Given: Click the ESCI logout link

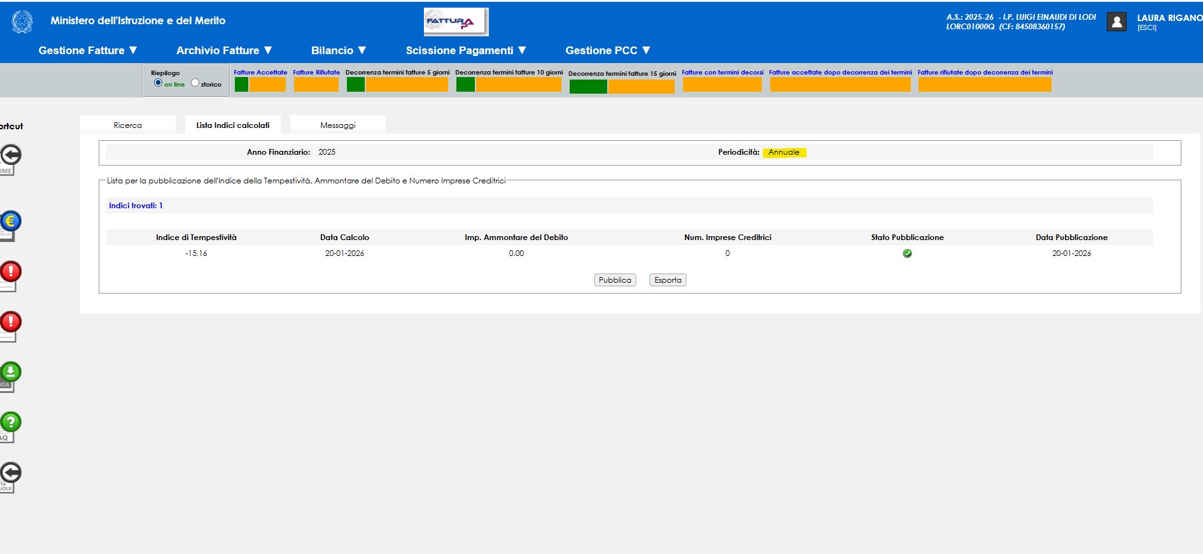Looking at the screenshot, I should (x=1147, y=28).
